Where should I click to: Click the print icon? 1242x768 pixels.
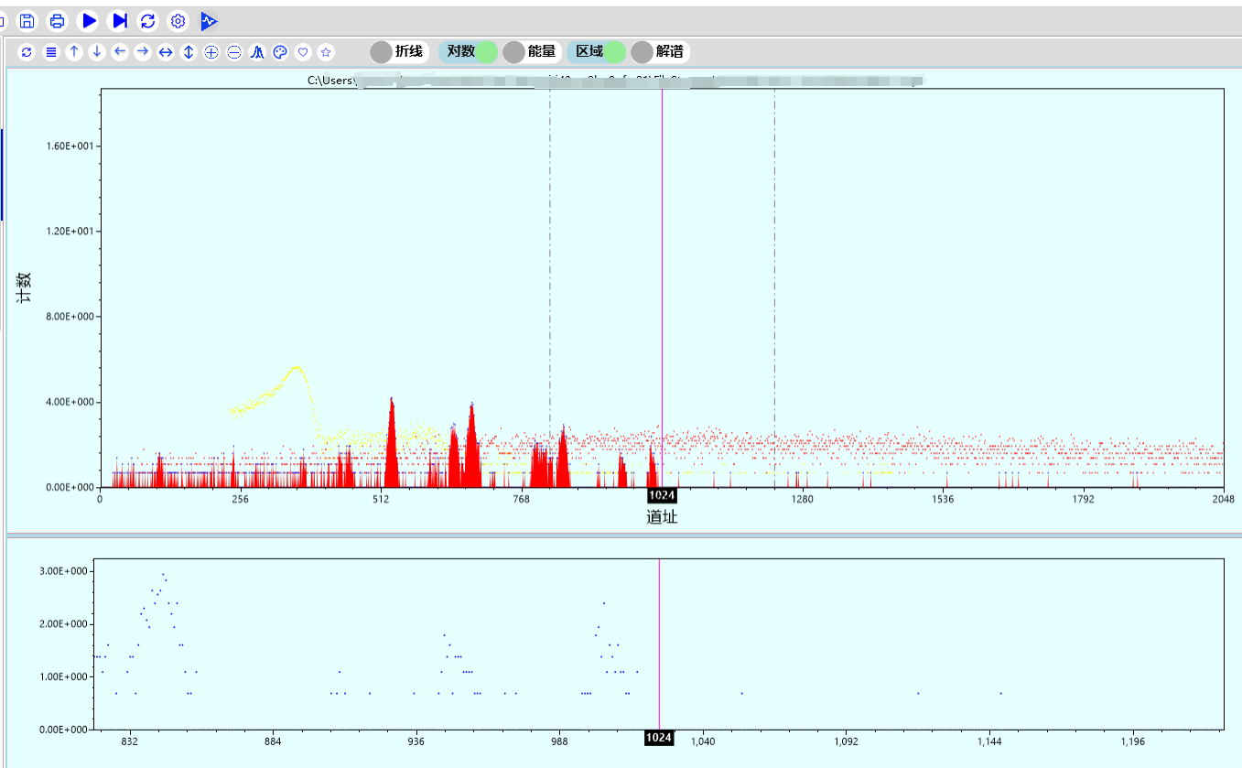point(58,20)
